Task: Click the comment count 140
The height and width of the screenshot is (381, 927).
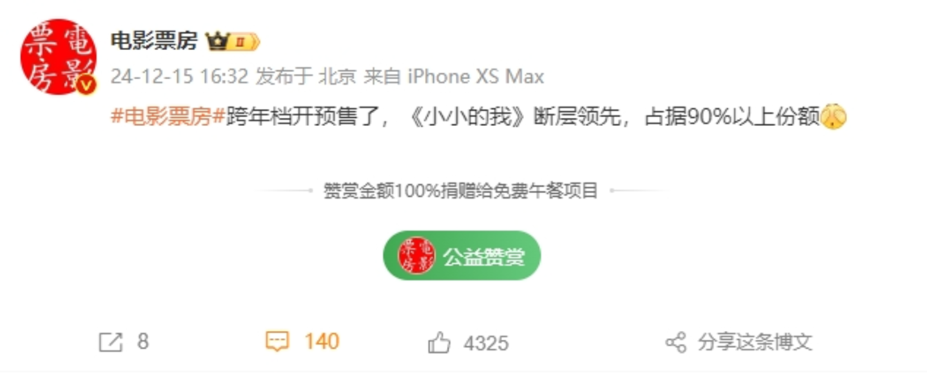Action: pyautogui.click(x=322, y=341)
